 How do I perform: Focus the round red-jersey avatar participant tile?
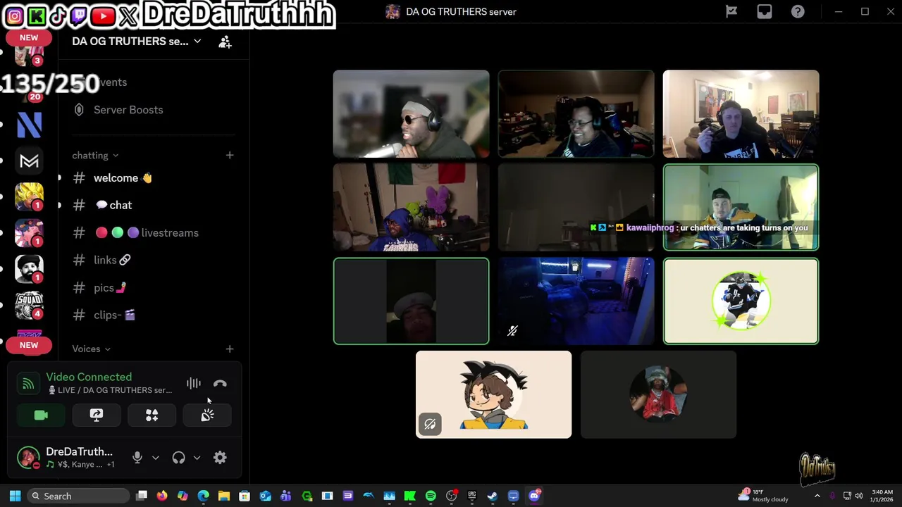(x=658, y=394)
